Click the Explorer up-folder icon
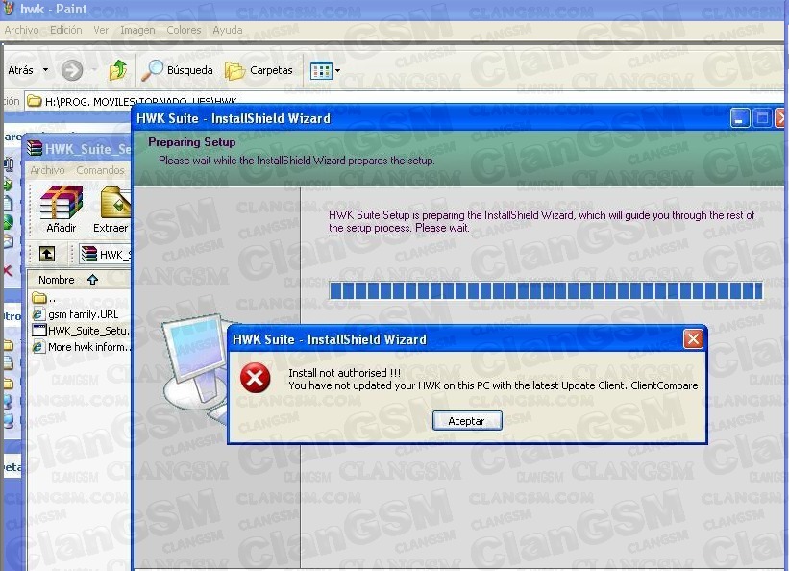The height and width of the screenshot is (571, 789). point(117,70)
